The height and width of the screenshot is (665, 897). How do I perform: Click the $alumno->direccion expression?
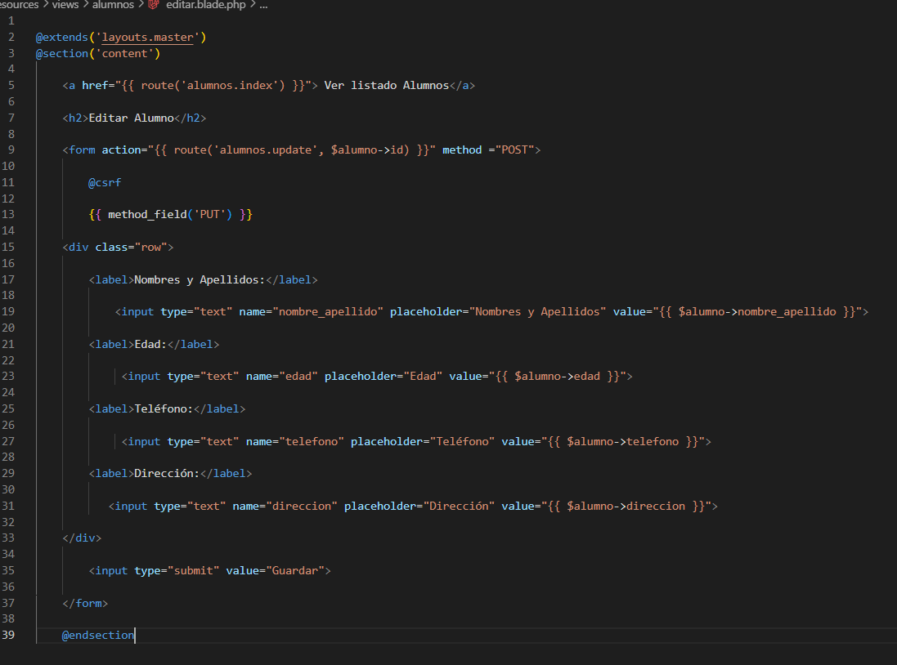tap(626, 506)
